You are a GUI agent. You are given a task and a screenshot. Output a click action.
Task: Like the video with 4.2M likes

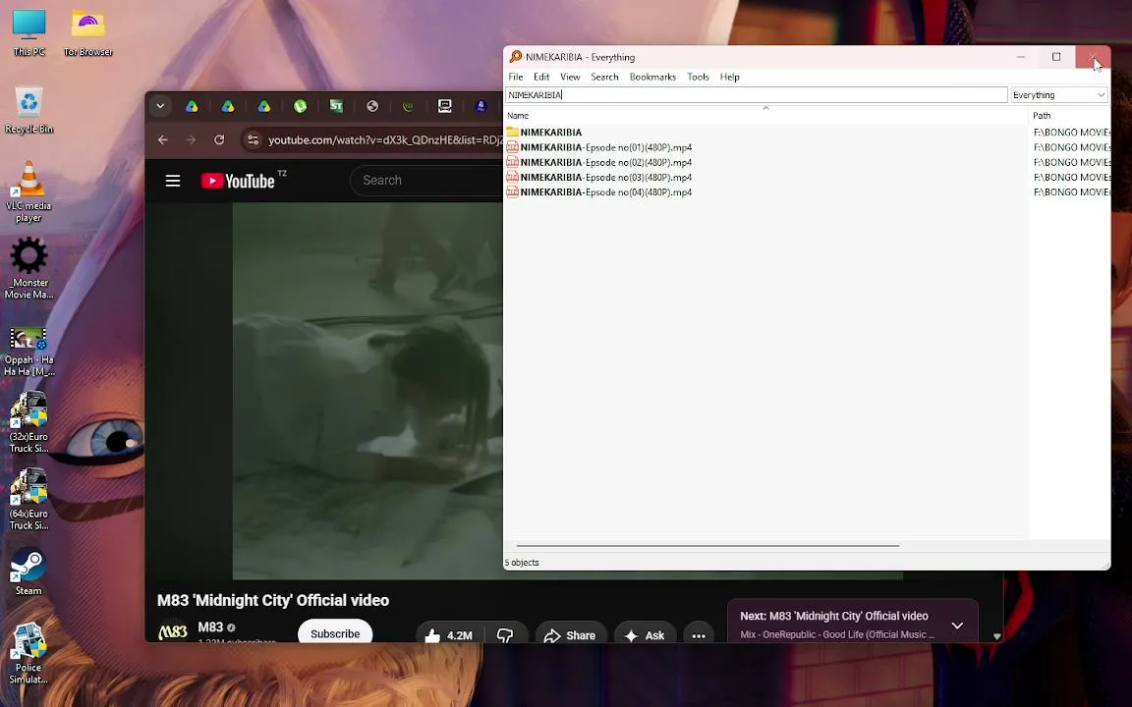pyautogui.click(x=448, y=635)
